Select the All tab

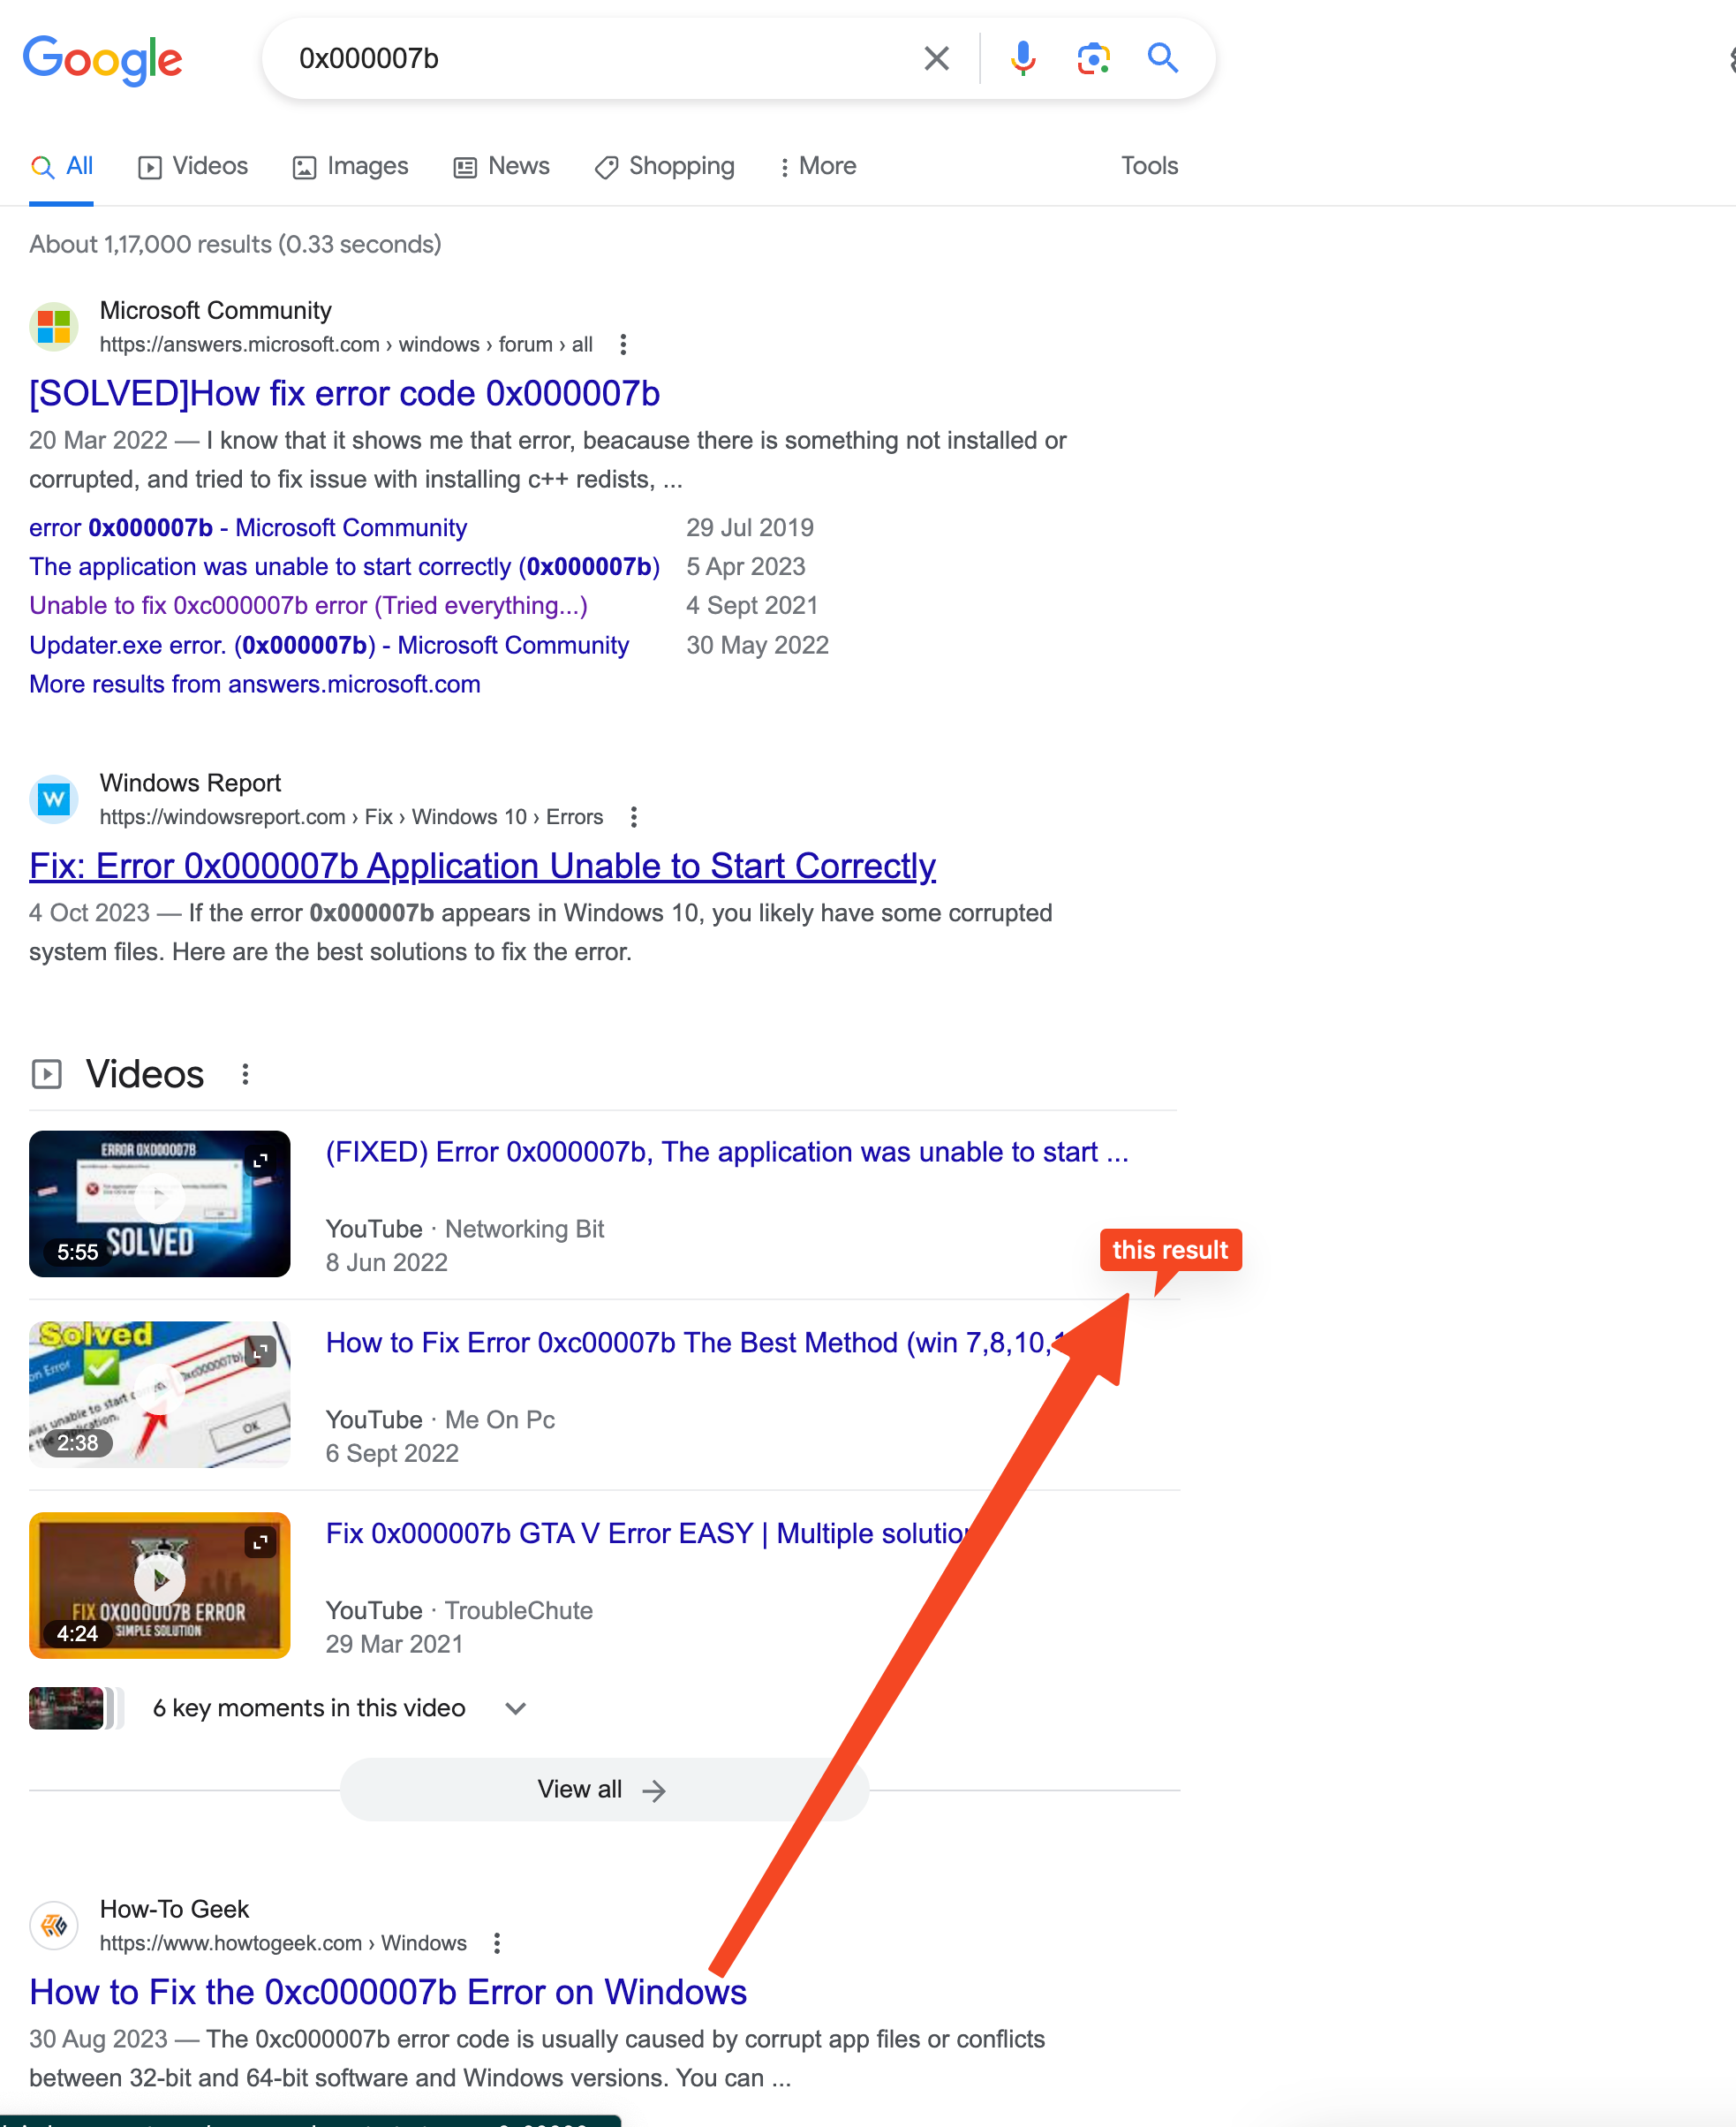(x=61, y=166)
